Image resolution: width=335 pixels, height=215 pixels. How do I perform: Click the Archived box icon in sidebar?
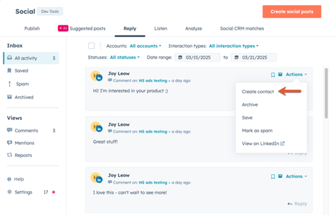tap(9, 97)
